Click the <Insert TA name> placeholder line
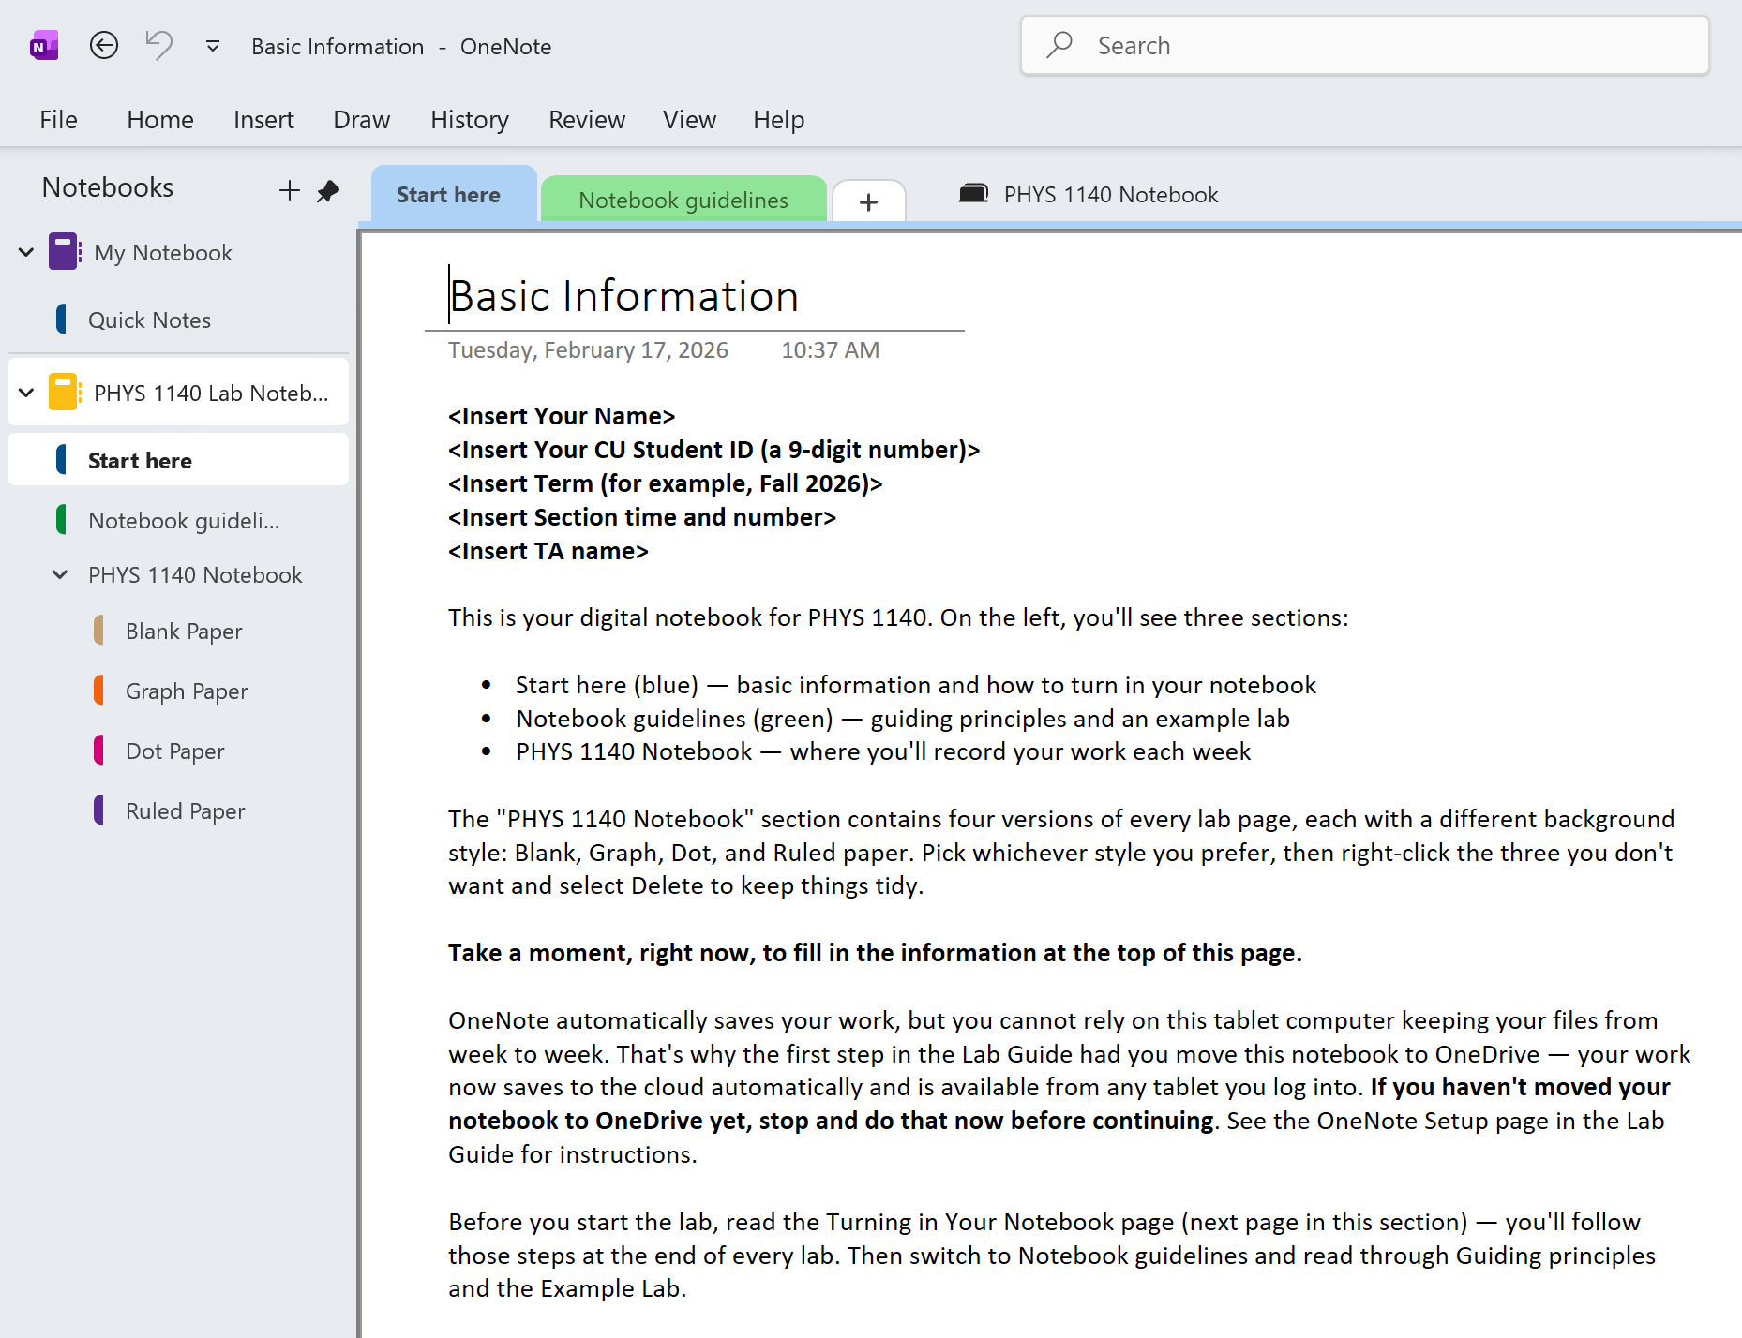Screen dimensions: 1742x1338 pos(548,551)
